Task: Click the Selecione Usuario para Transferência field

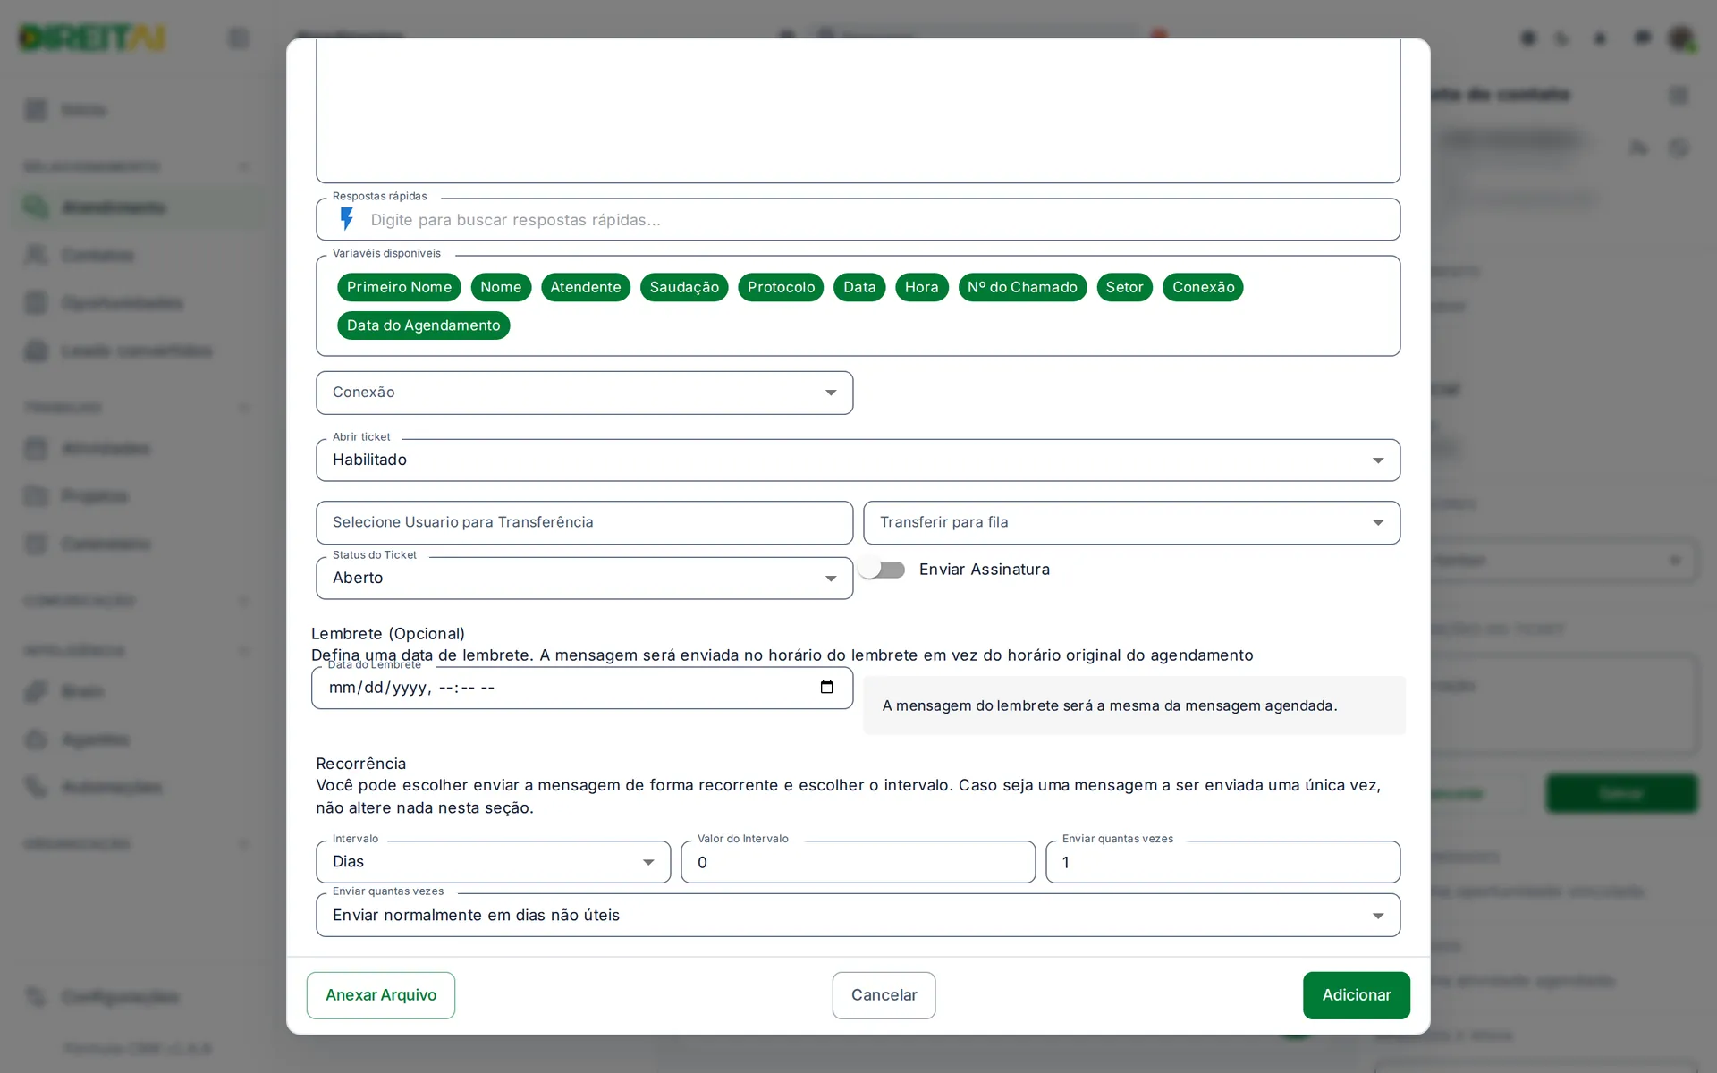Action: tap(584, 522)
